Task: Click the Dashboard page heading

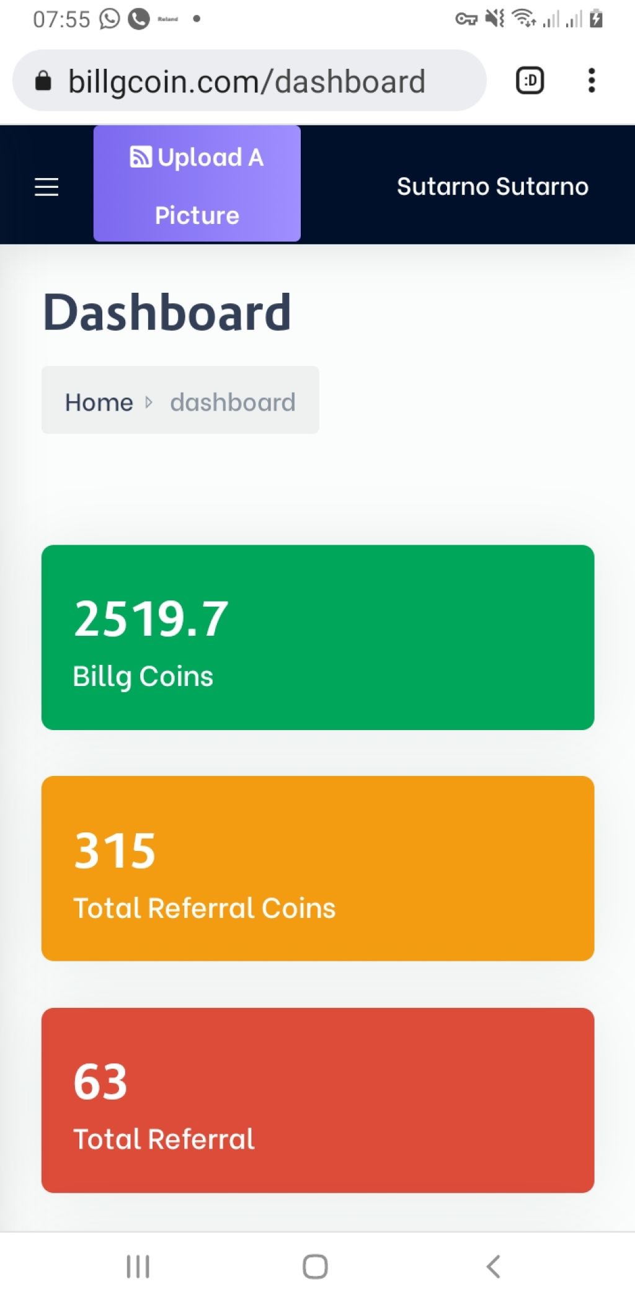Action: [167, 312]
